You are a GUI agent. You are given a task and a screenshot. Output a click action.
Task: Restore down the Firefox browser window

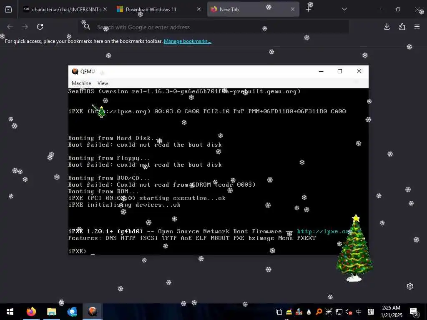coord(398,9)
